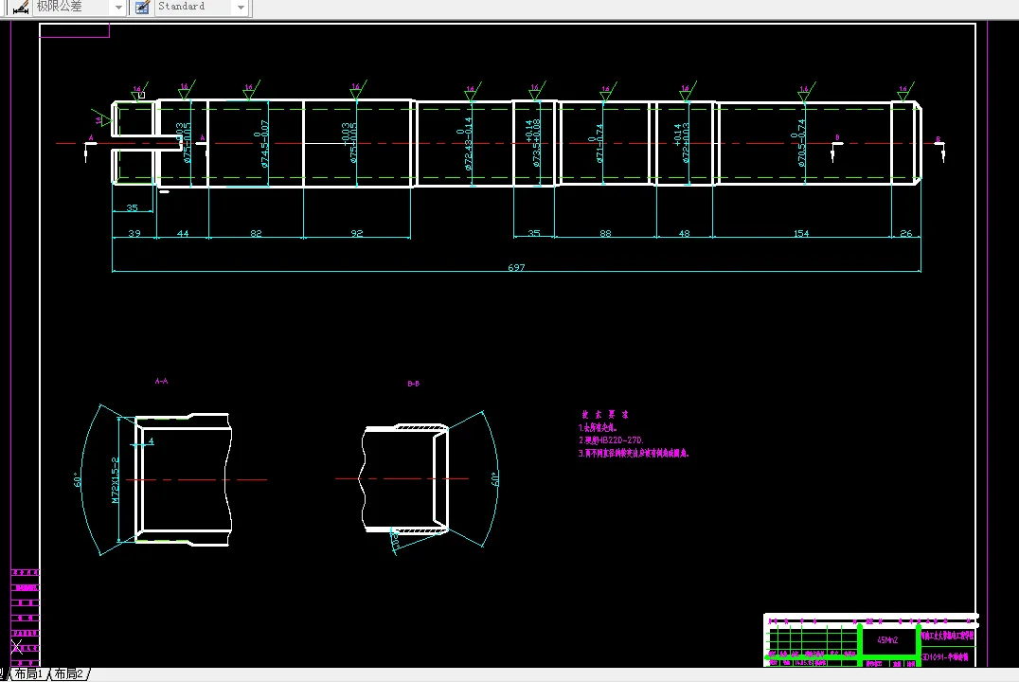Click the B-B section view label
The height and width of the screenshot is (682, 1019).
pyautogui.click(x=413, y=384)
